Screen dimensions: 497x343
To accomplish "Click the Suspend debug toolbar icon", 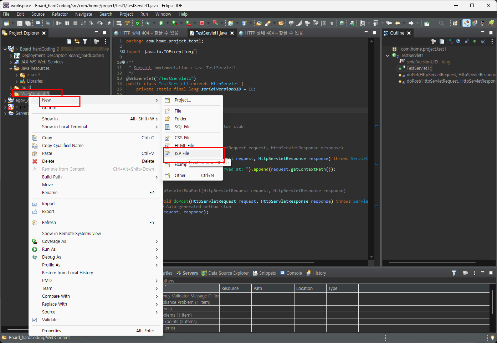I will (67, 23).
